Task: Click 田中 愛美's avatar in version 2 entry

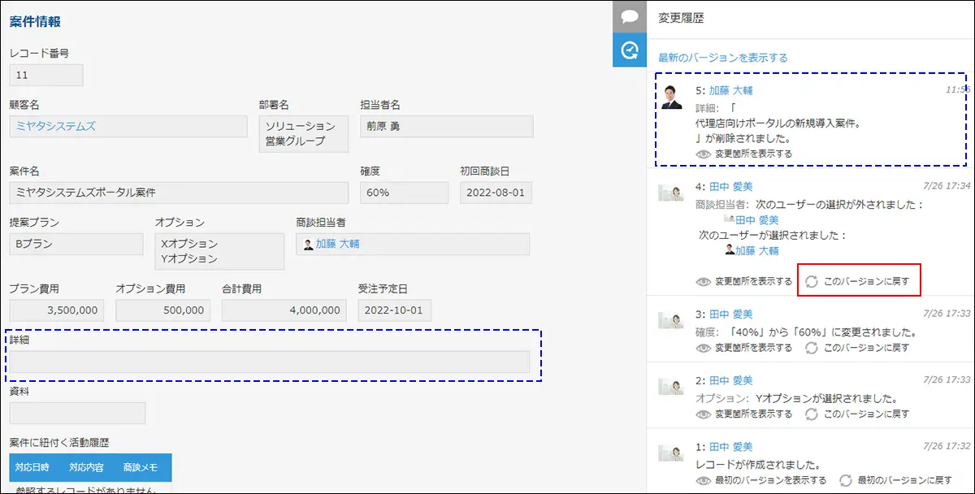Action: pos(672,387)
